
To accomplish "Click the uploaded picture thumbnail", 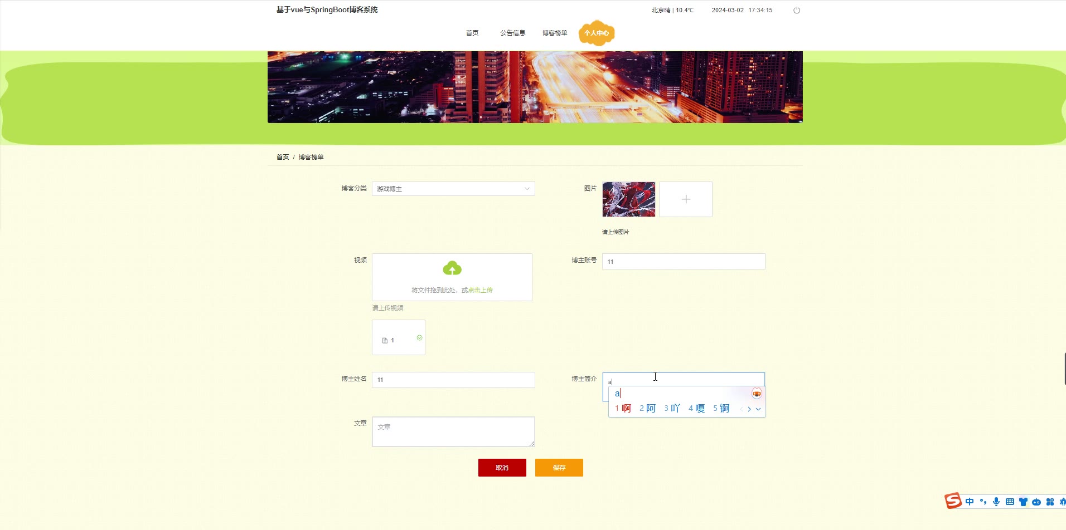I will click(629, 199).
